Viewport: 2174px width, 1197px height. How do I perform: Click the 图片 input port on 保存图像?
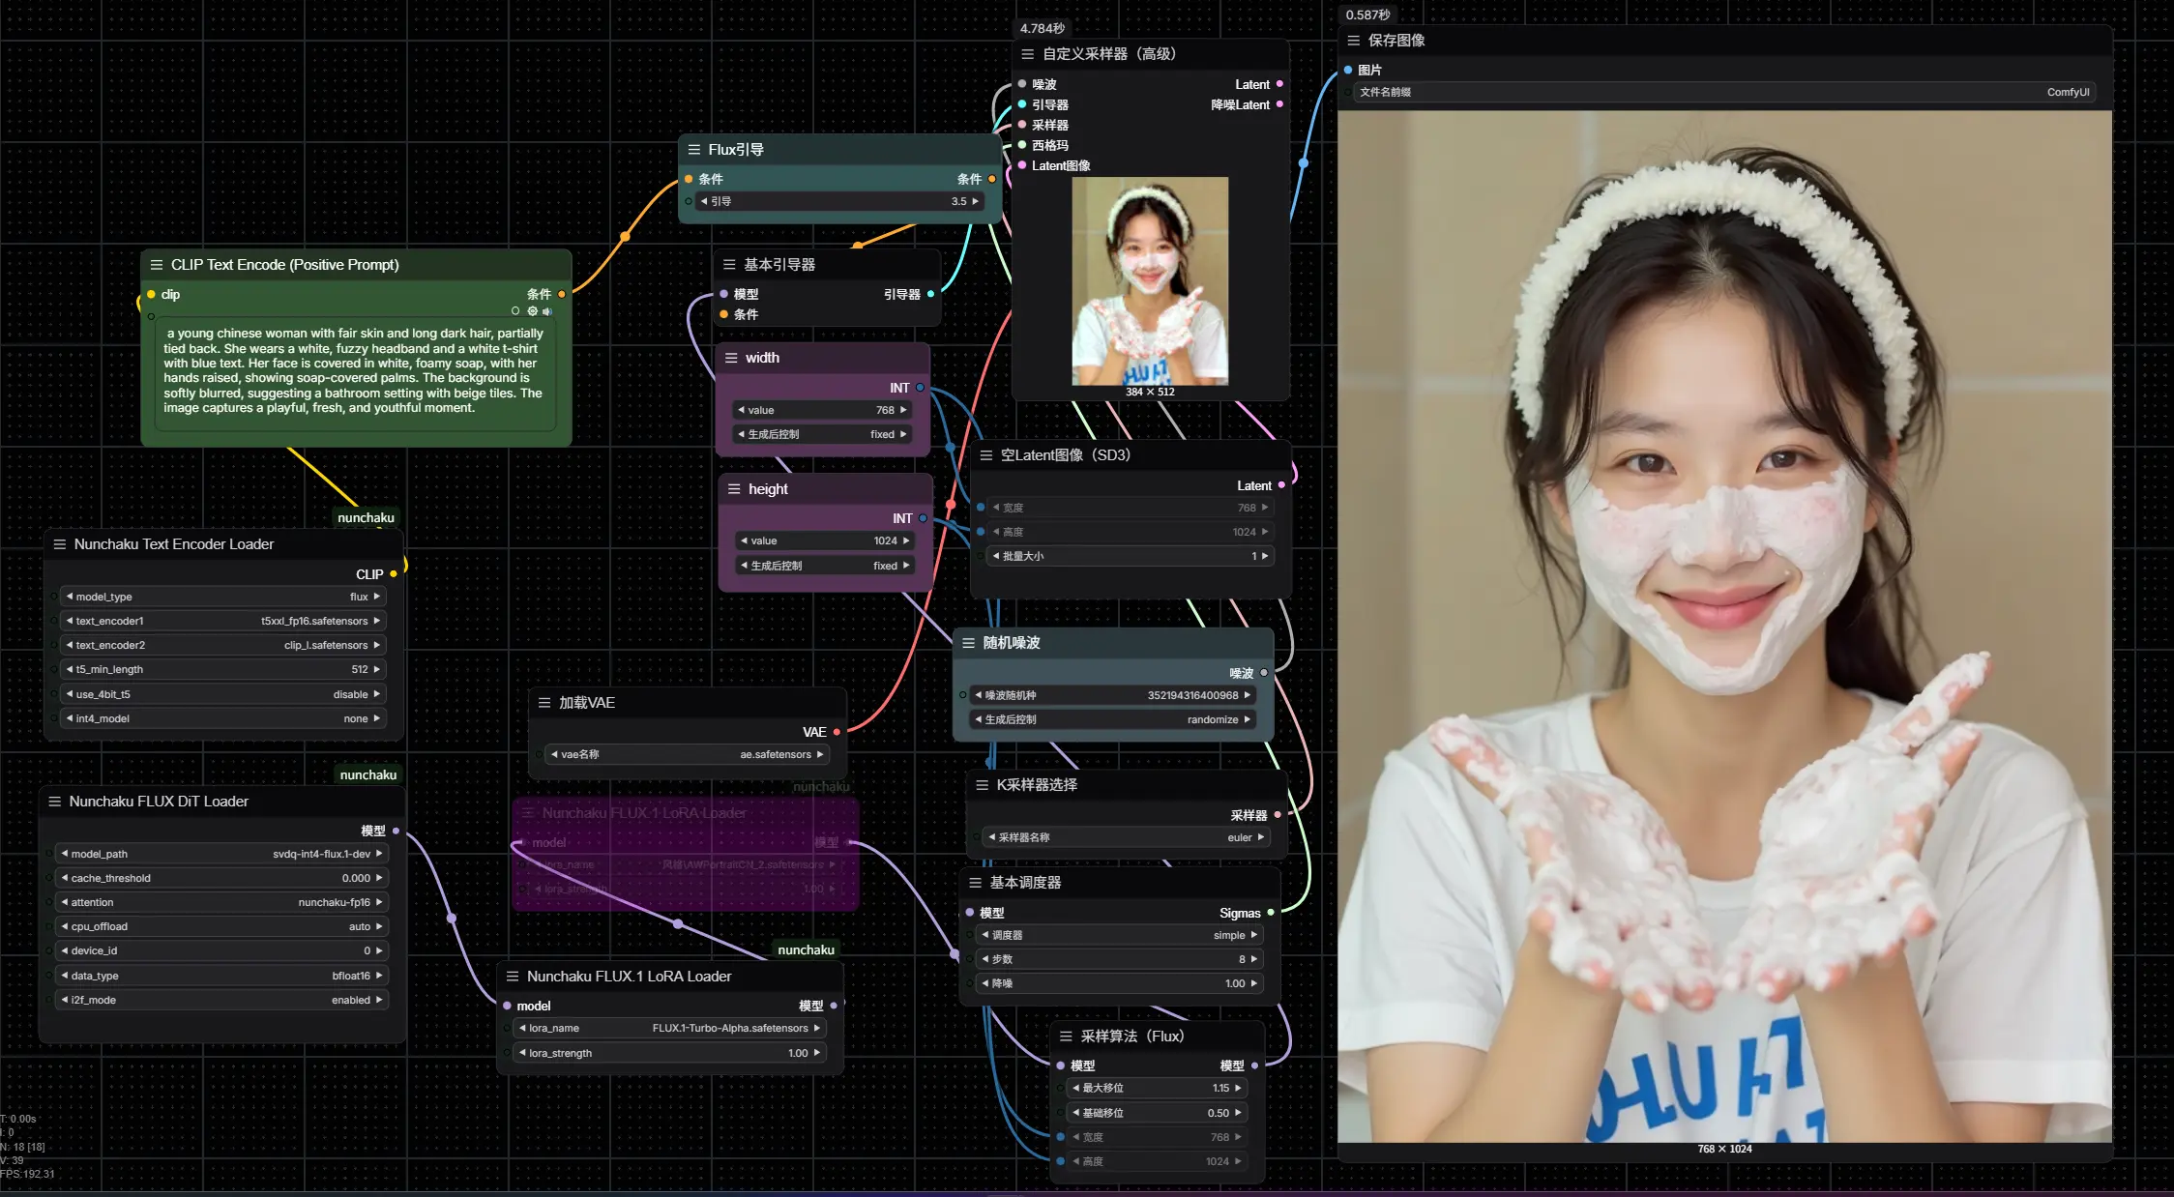point(1348,70)
